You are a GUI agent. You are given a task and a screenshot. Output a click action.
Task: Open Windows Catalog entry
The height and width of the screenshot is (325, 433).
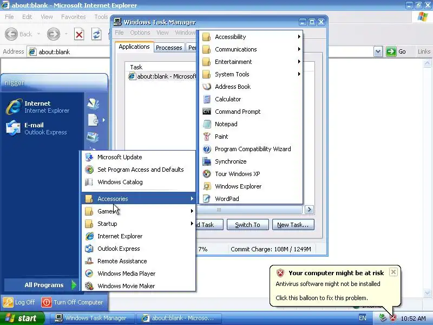tap(139, 182)
